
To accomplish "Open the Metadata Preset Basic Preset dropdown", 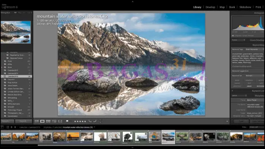I will click(x=256, y=100).
